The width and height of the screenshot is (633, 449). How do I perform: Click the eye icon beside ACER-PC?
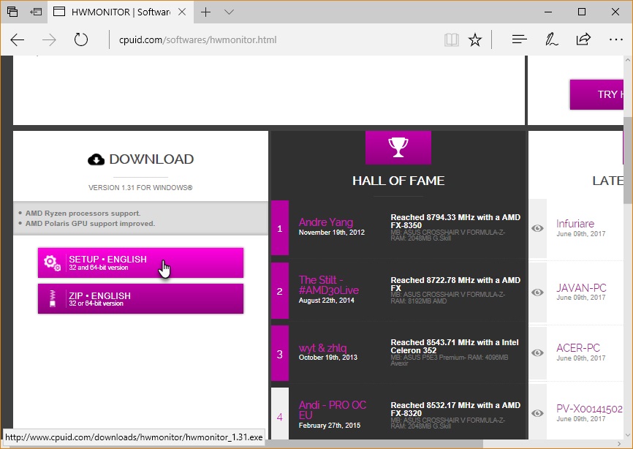[x=537, y=353]
